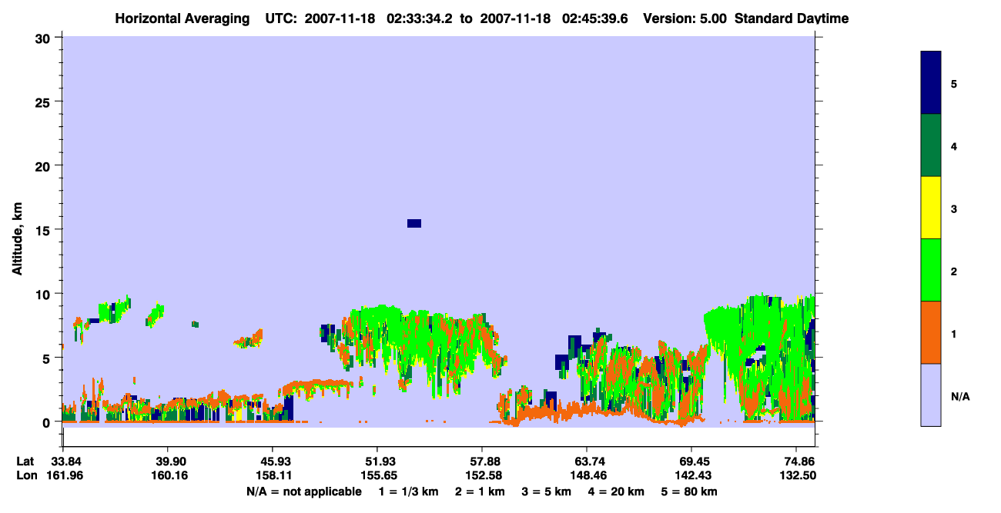Click the colorbar label '3'
The image size is (1001, 513).
tap(954, 208)
